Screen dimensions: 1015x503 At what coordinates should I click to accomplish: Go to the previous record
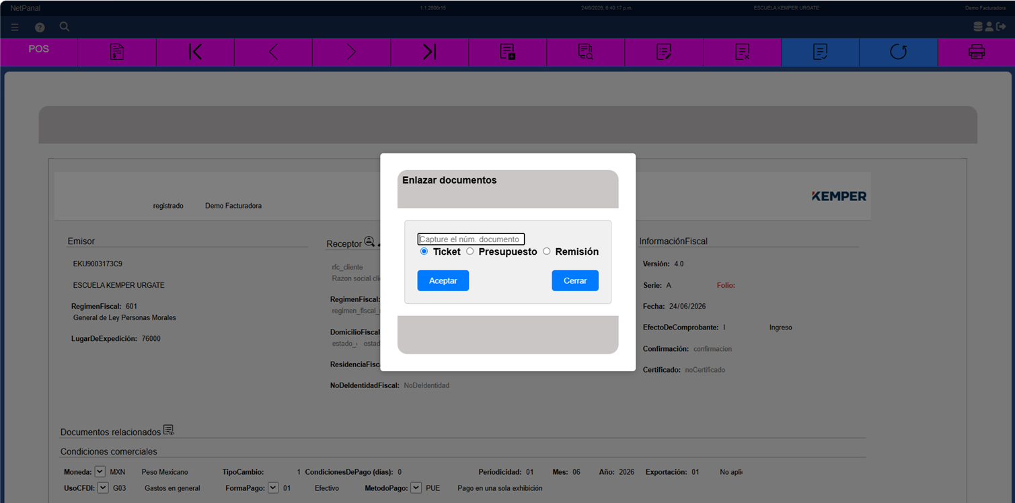tap(273, 52)
